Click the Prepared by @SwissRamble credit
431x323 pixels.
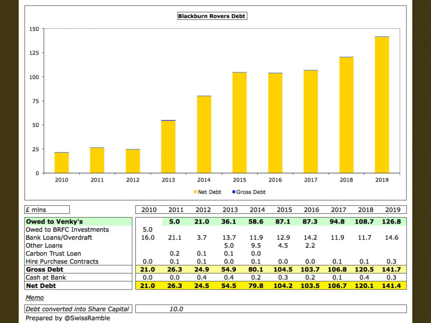68,318
